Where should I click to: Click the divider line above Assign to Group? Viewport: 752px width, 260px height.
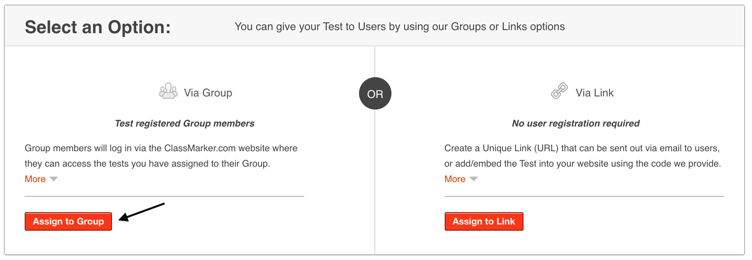click(164, 196)
